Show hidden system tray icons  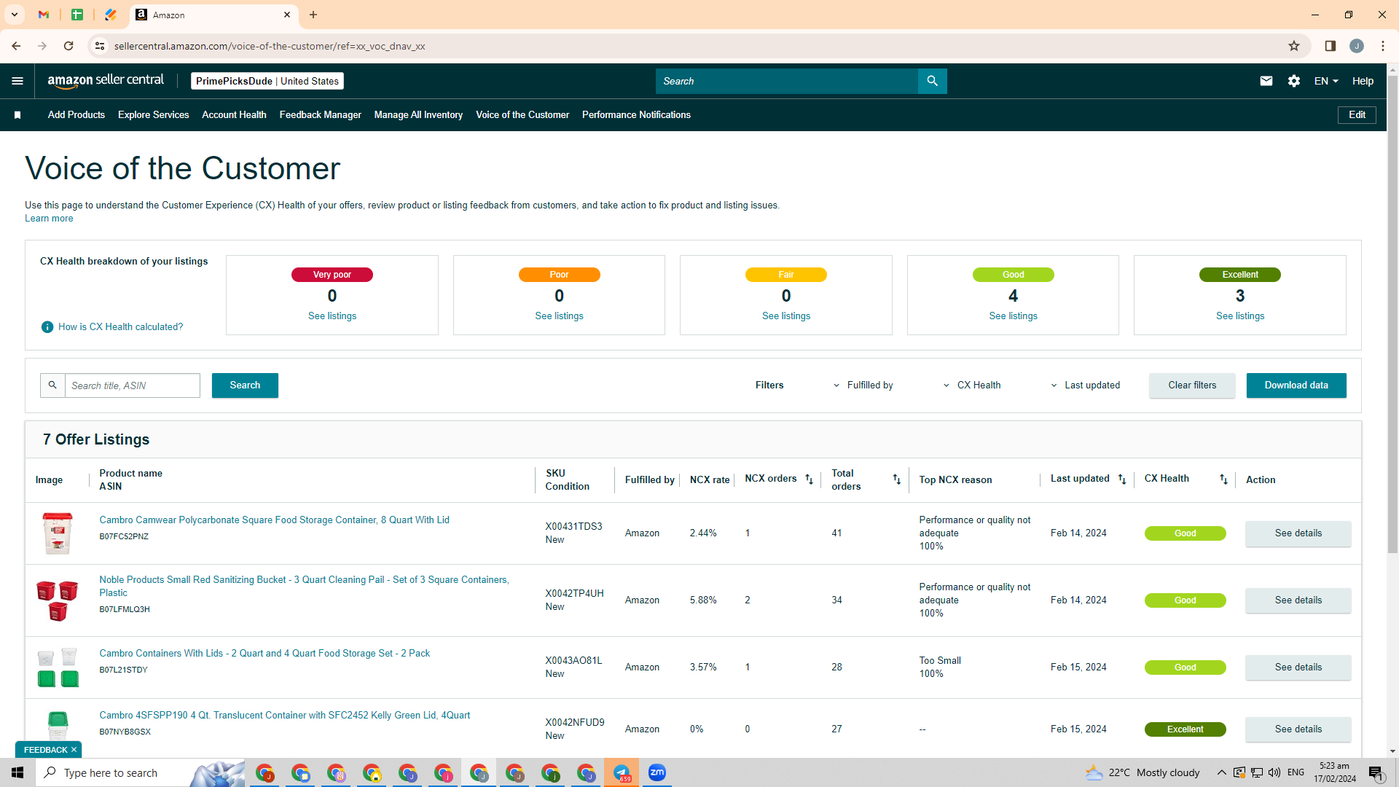(1221, 772)
